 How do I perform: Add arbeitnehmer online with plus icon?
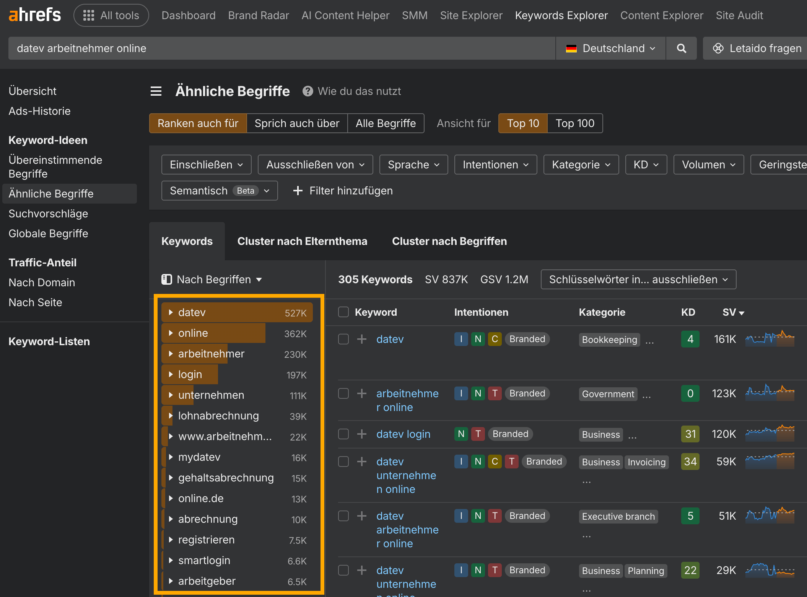[x=362, y=393]
